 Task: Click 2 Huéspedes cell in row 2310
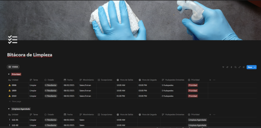(174, 96)
